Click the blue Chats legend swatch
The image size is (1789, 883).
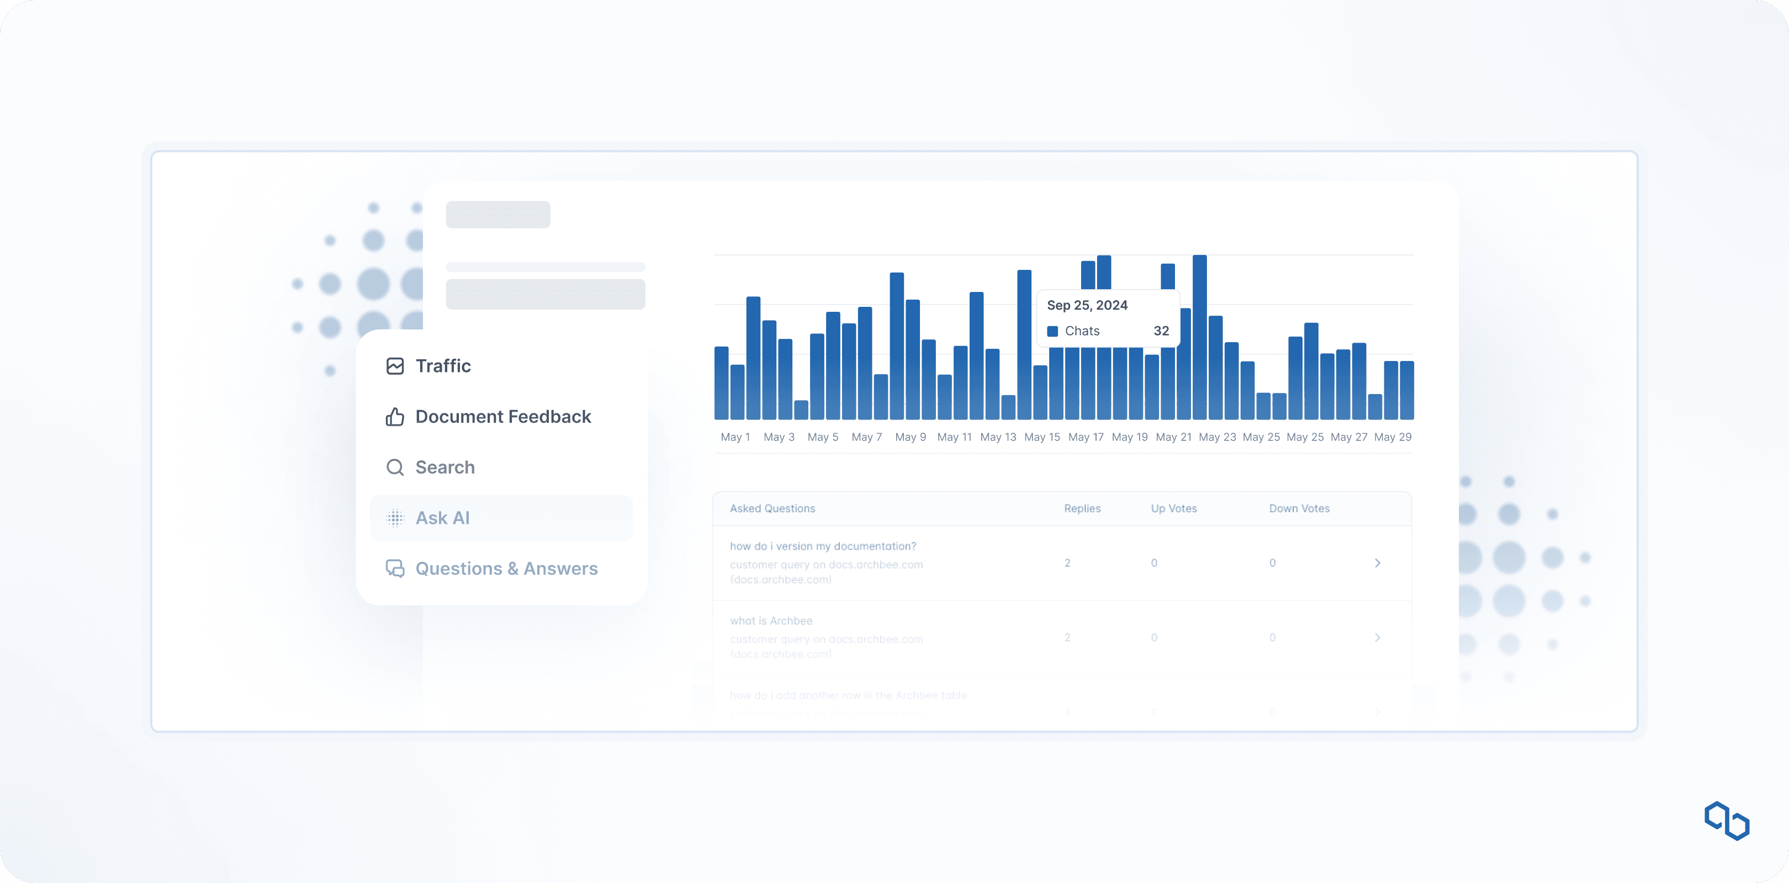click(1052, 331)
